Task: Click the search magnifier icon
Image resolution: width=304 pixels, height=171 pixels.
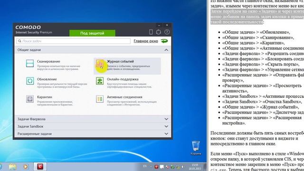Action: tap(19, 41)
